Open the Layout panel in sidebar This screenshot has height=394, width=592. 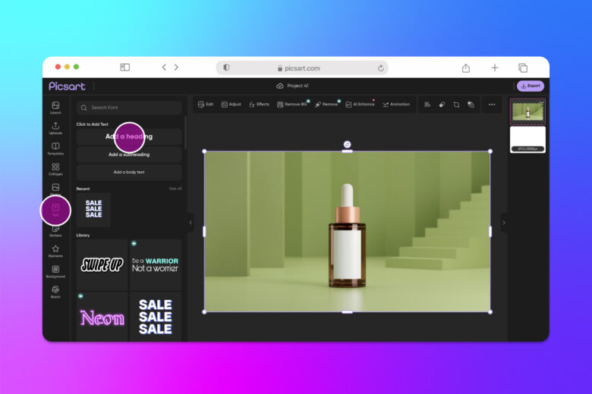(x=55, y=108)
